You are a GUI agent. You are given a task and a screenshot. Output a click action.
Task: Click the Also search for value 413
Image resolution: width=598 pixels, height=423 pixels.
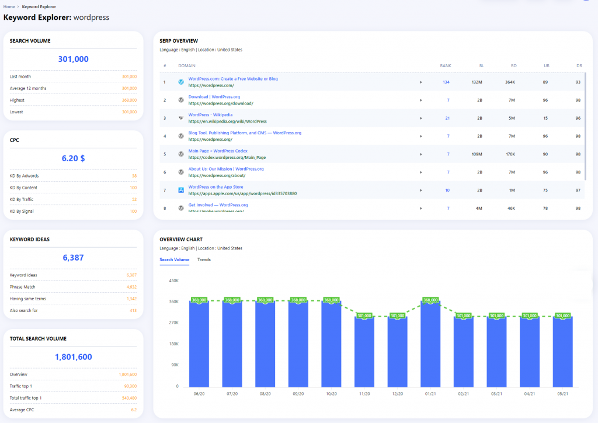point(133,310)
